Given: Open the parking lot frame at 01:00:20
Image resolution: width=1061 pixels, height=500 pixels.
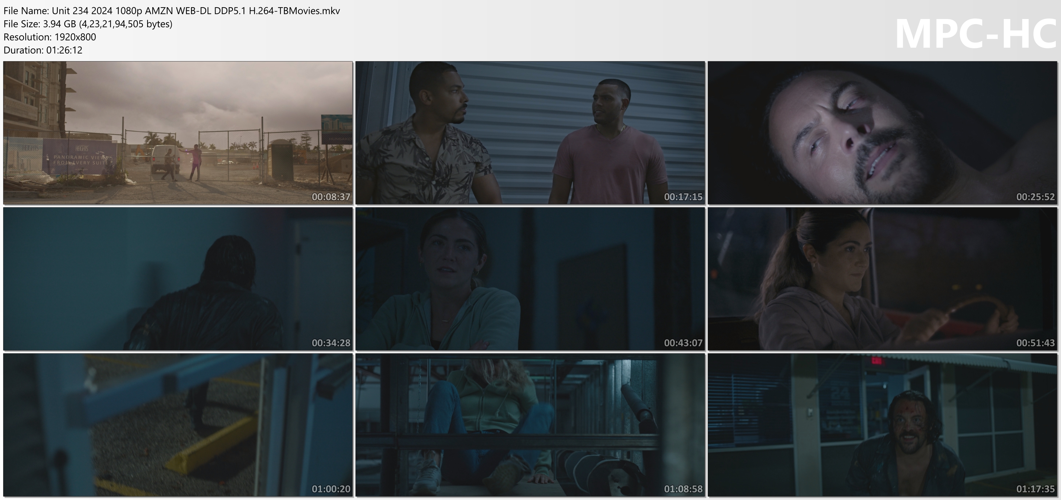Looking at the screenshot, I should pos(178,425).
